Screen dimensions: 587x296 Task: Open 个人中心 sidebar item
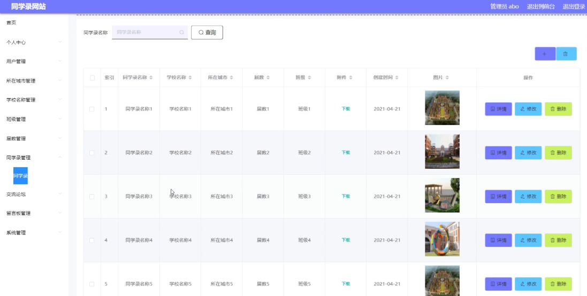tap(16, 43)
